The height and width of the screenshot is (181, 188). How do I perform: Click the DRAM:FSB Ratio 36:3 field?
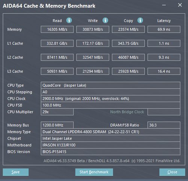[x=164, y=125]
